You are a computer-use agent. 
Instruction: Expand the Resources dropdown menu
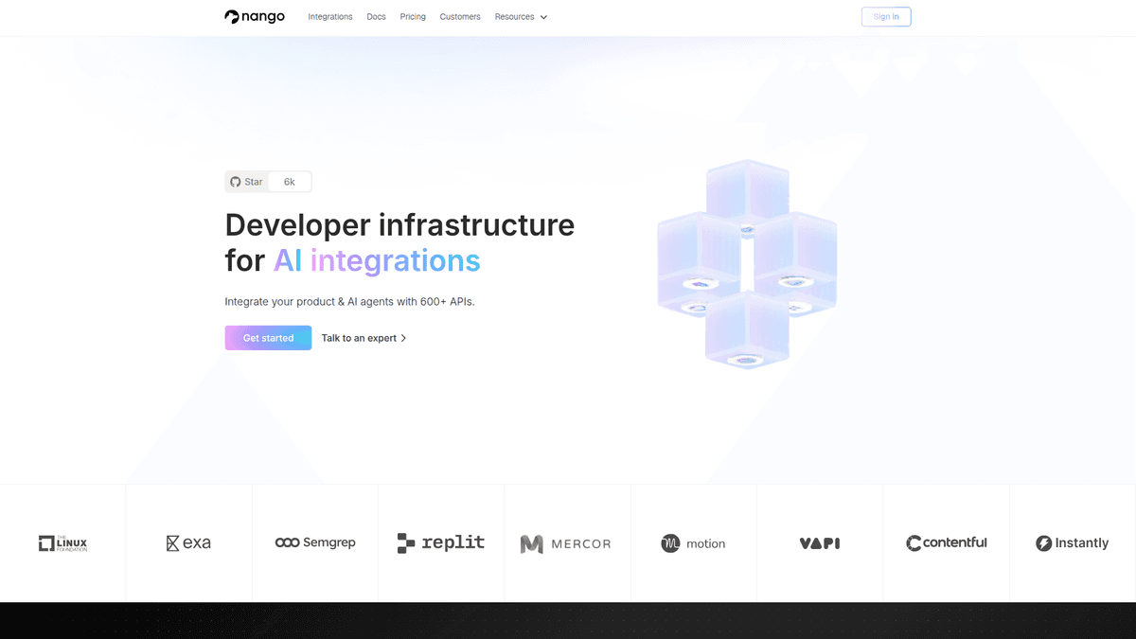(521, 17)
